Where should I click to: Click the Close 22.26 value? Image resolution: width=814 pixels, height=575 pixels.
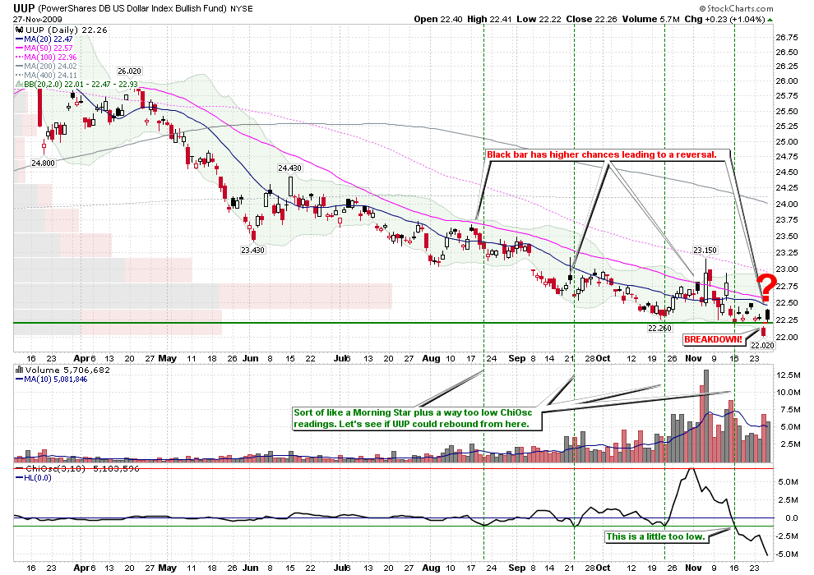point(591,19)
